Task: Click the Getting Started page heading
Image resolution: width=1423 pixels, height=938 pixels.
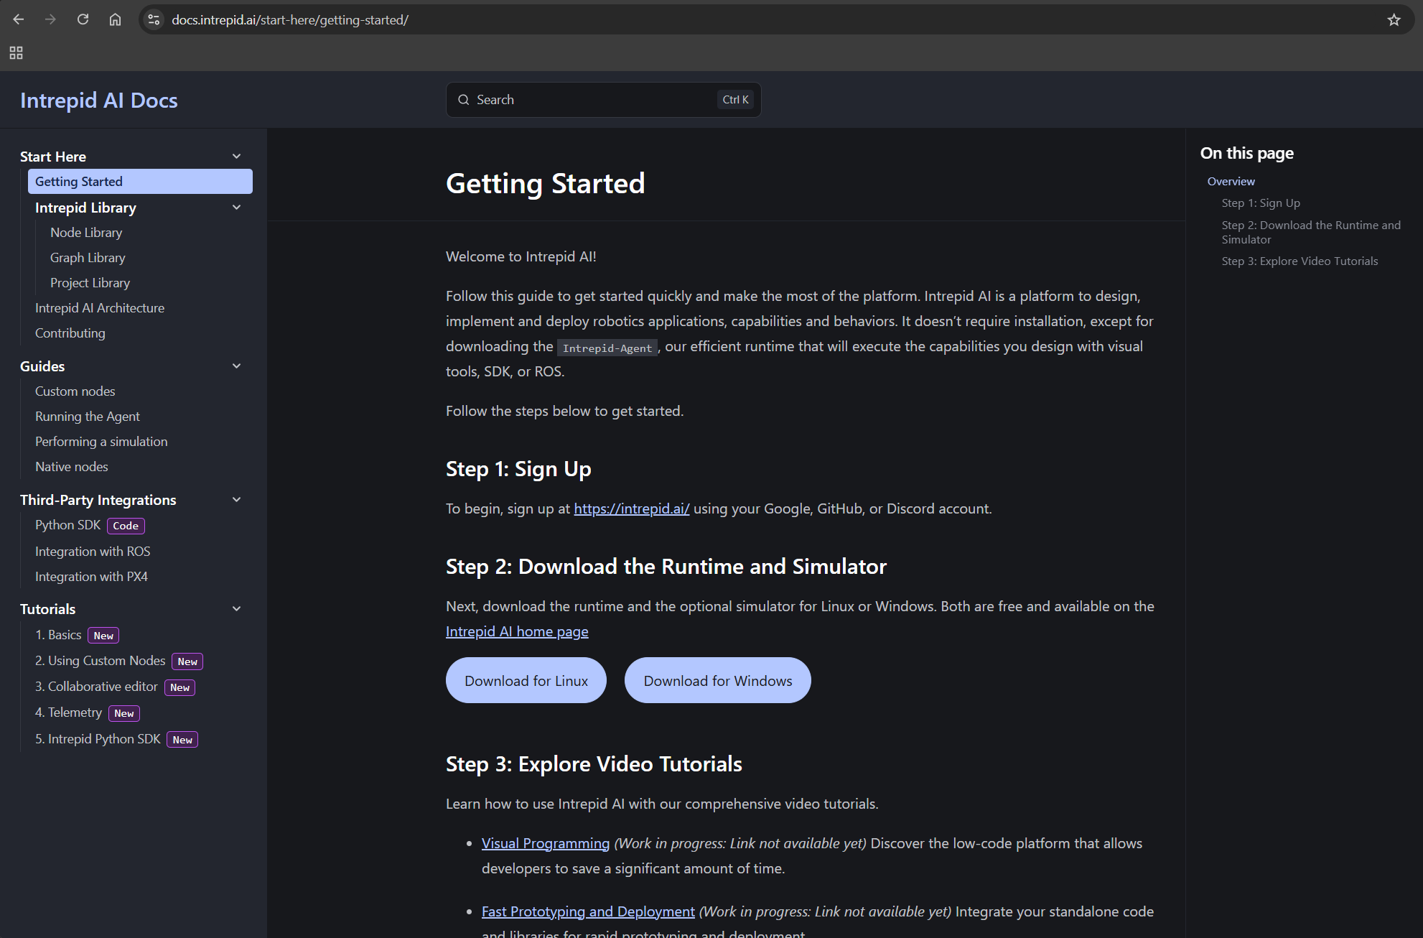Action: pos(546,183)
